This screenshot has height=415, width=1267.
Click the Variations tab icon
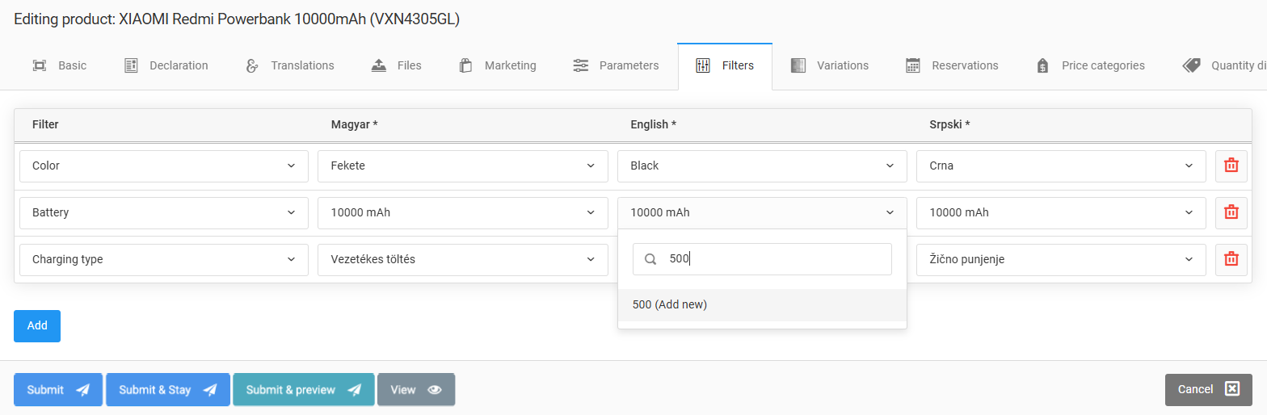798,65
